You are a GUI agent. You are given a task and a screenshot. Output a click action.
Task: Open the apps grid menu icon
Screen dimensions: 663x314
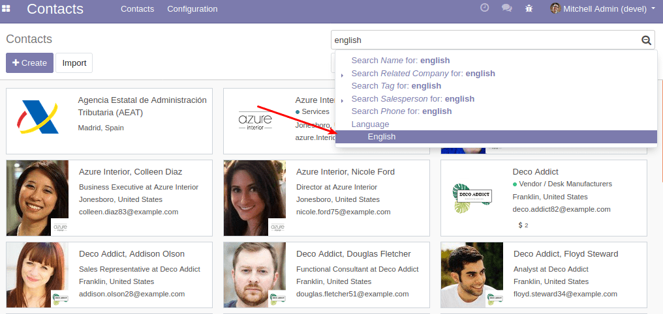point(6,8)
